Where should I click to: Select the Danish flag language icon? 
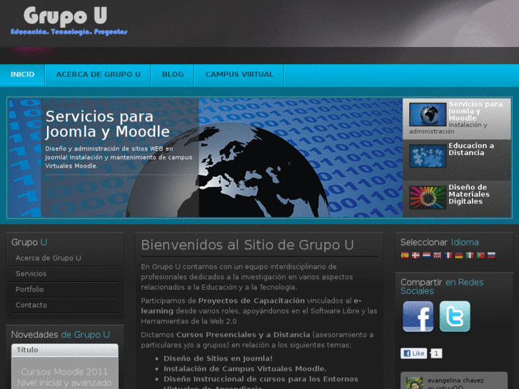point(415,256)
